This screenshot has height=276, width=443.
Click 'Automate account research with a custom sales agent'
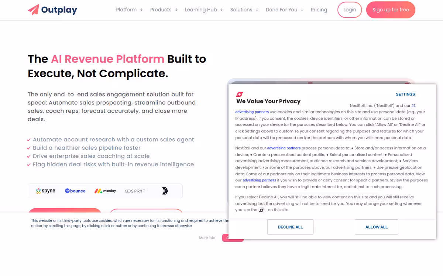click(x=113, y=139)
